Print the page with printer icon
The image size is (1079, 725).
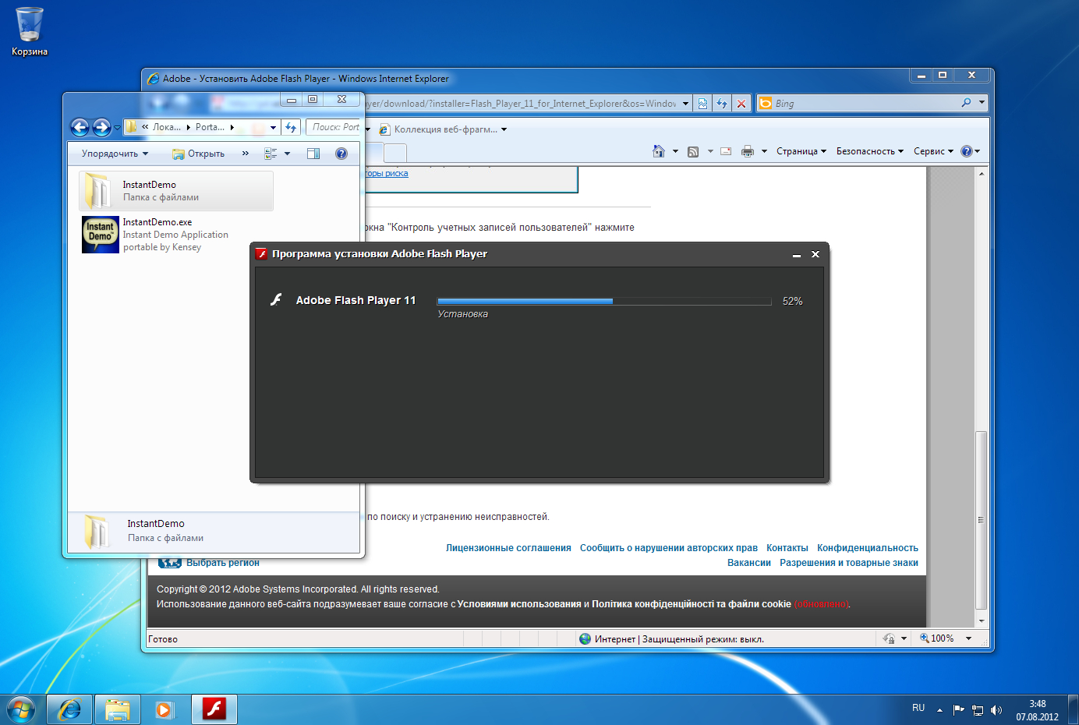click(x=748, y=151)
